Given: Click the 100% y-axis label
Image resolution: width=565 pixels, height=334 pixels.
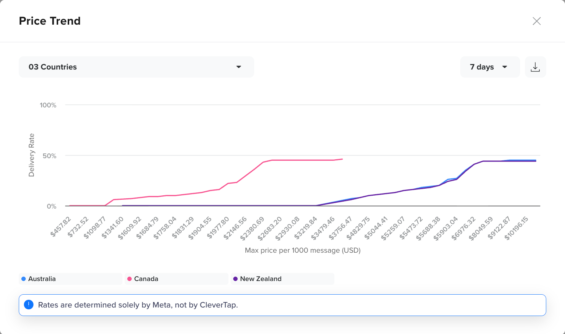Looking at the screenshot, I should [x=48, y=105].
